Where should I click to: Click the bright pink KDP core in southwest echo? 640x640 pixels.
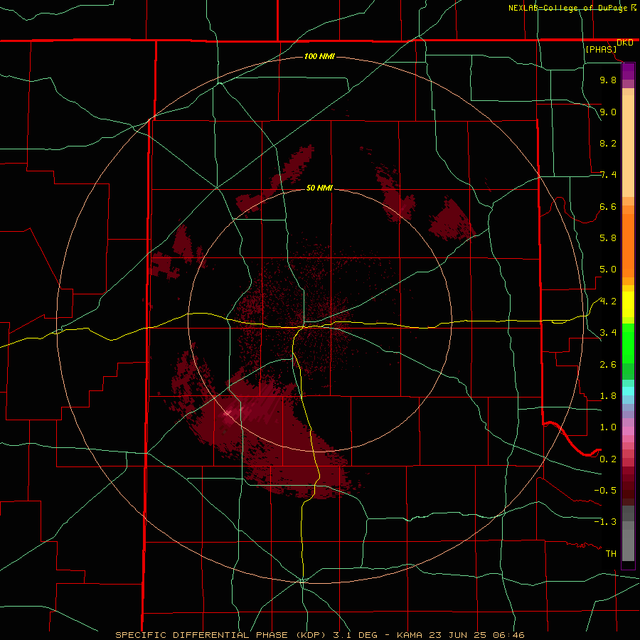pos(227,413)
